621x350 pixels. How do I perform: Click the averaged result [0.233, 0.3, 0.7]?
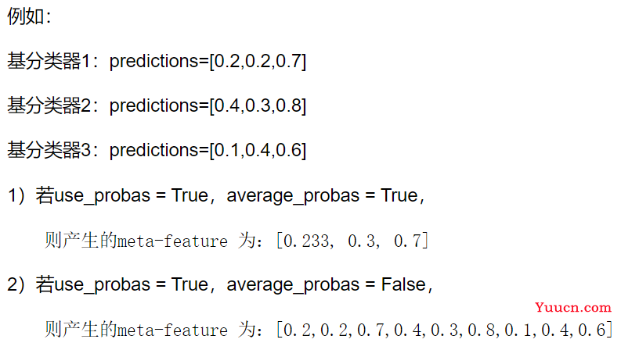352,241
